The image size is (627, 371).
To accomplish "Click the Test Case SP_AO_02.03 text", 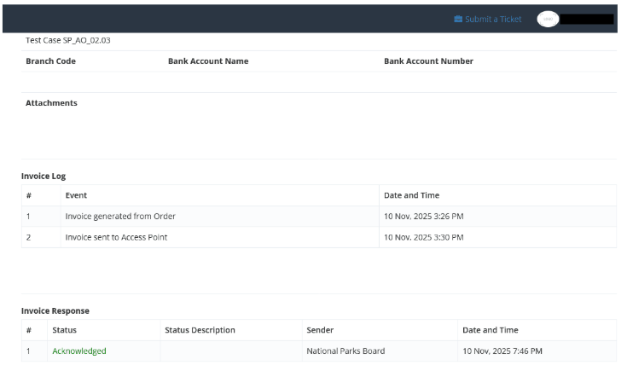I will pos(68,40).
